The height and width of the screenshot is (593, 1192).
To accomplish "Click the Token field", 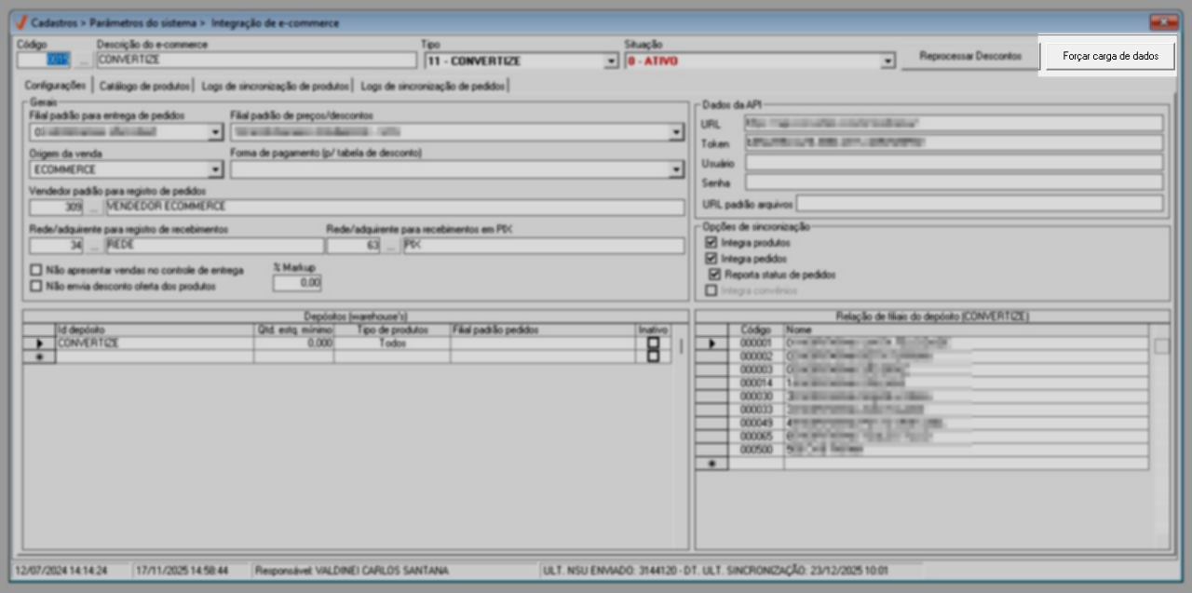I will coord(955,143).
